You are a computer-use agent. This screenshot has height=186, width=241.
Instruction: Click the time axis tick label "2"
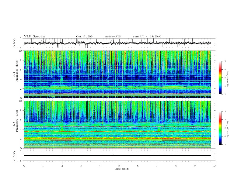[62, 166]
